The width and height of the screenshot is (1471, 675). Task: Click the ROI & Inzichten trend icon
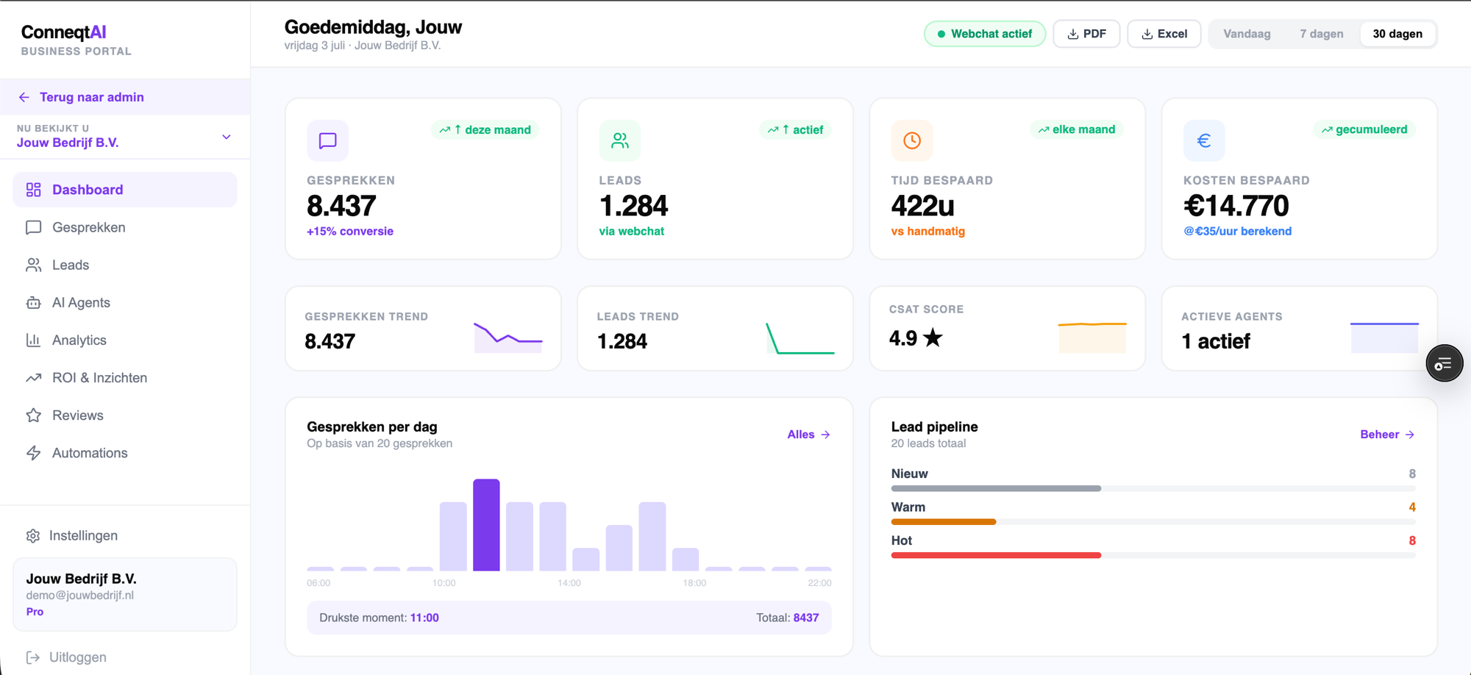point(33,378)
